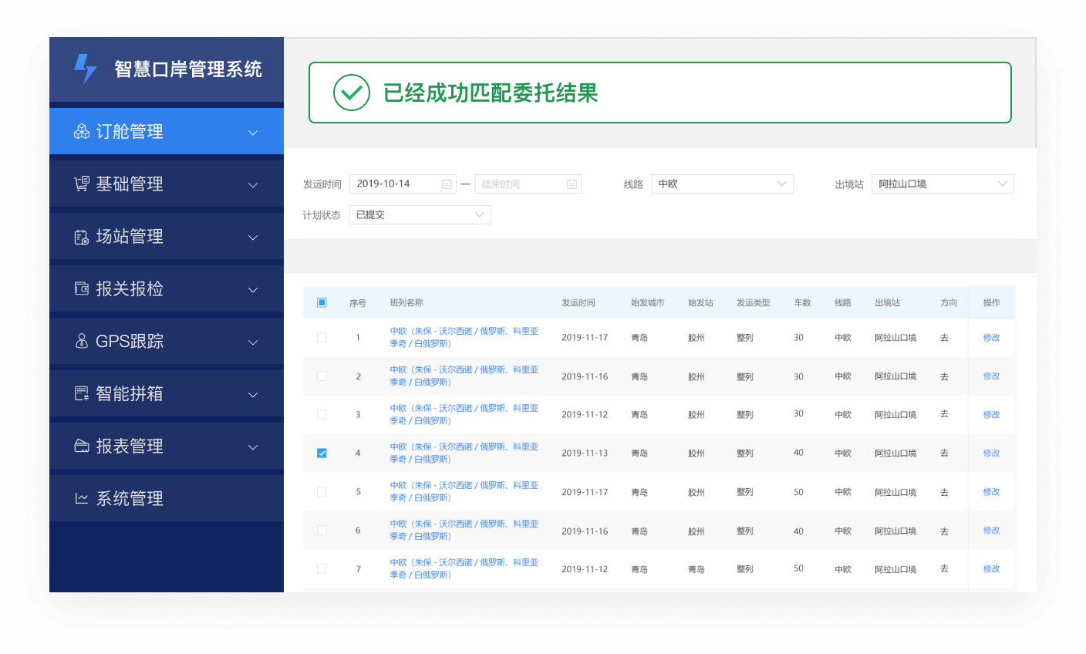Image resolution: width=1086 pixels, height=654 pixels.
Task: Expand the 报关报检 menu chevron
Action: pos(253,290)
